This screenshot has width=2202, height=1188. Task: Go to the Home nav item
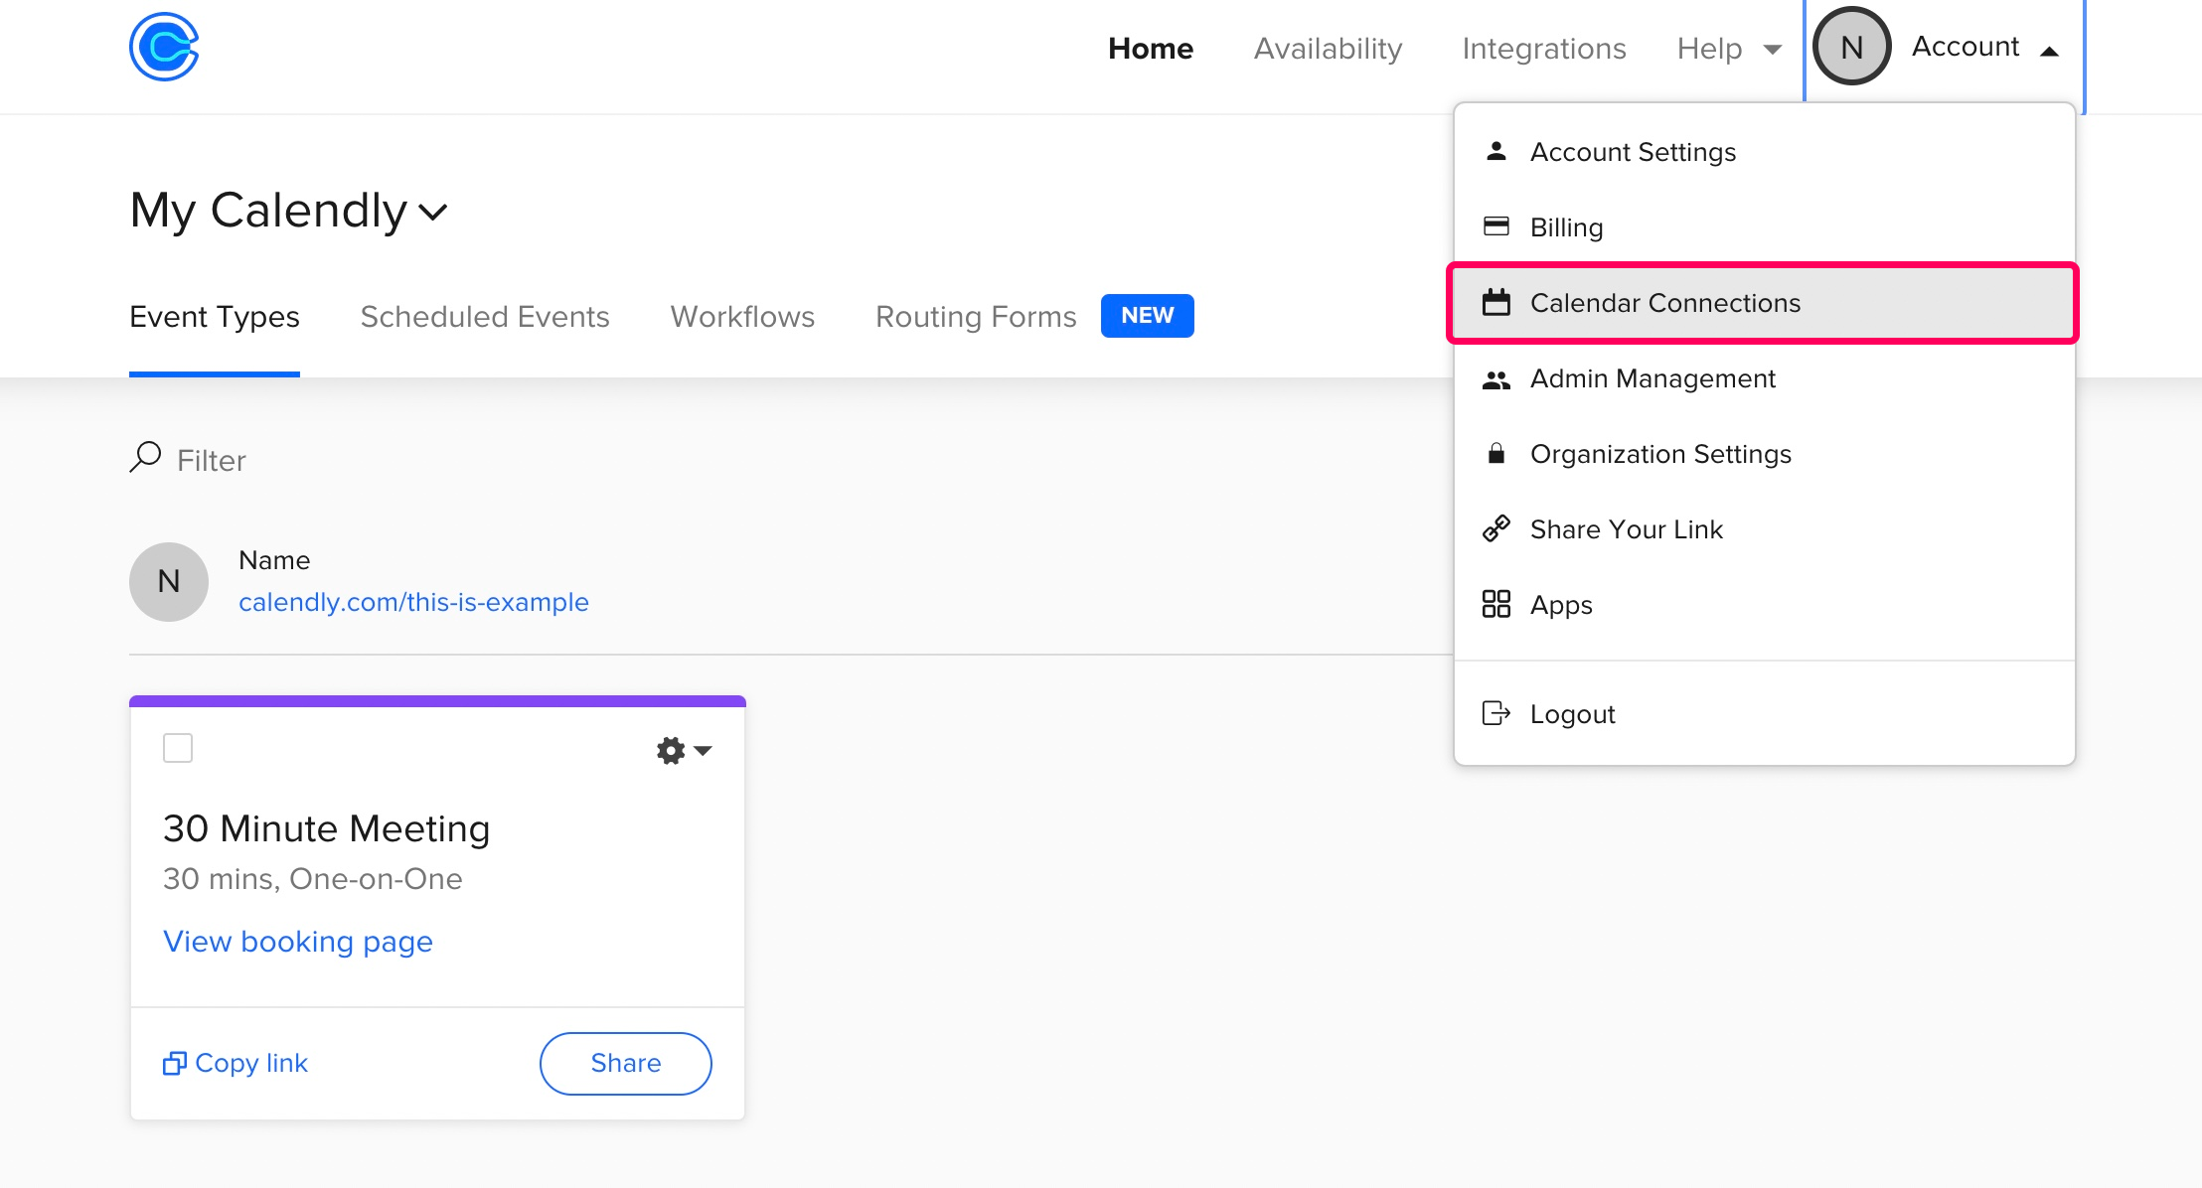tap(1151, 48)
